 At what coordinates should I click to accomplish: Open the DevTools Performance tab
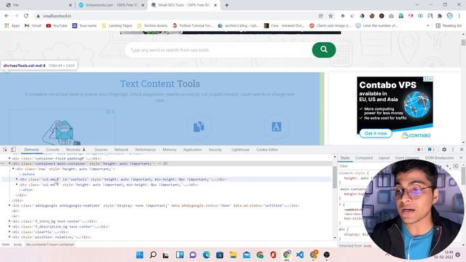(x=146, y=150)
